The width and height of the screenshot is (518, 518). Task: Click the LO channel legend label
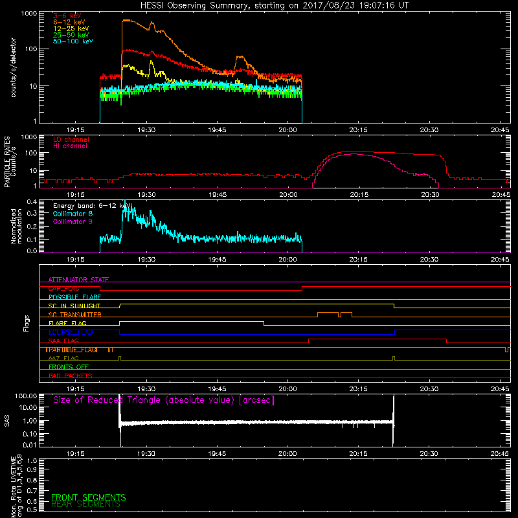71,139
